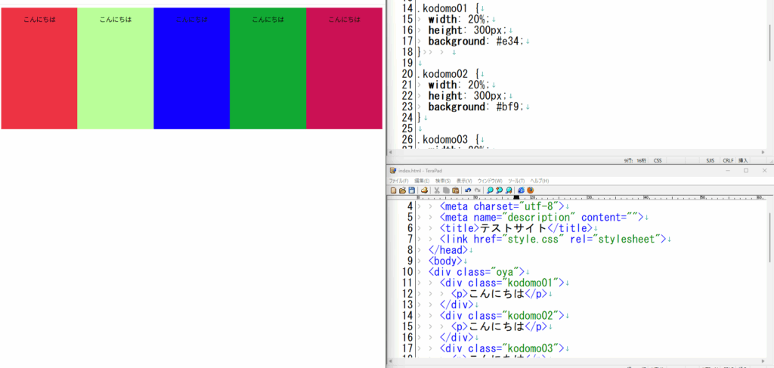774x368 pixels.
Task: Toggle the 挿入 insert mode indicator
Action: [x=743, y=160]
